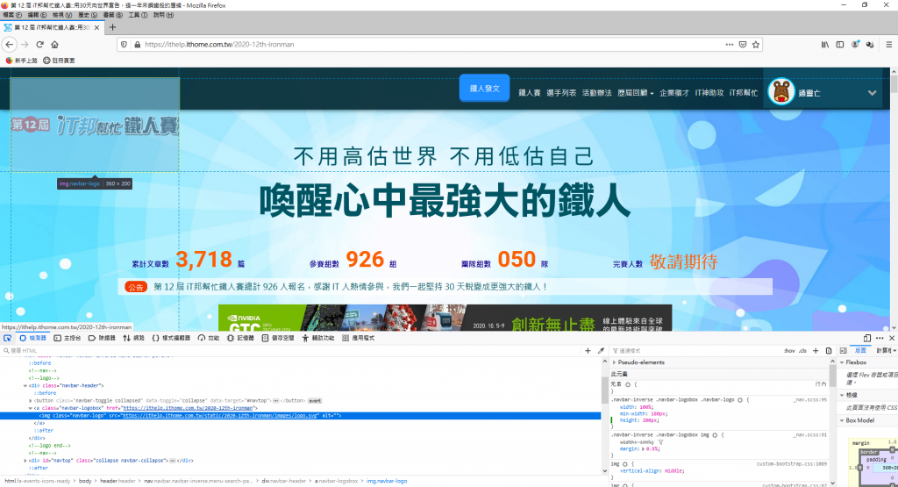
Task: Open the page actions three-dot menu in URL bar
Action: (729, 44)
